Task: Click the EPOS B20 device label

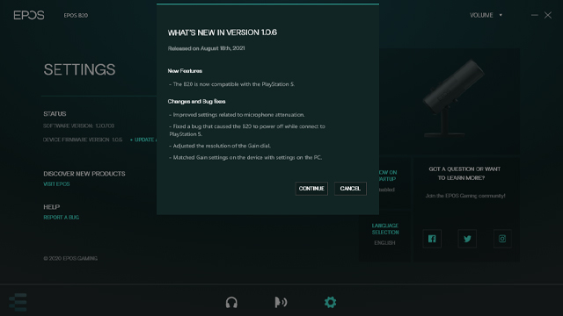Action: [x=76, y=16]
